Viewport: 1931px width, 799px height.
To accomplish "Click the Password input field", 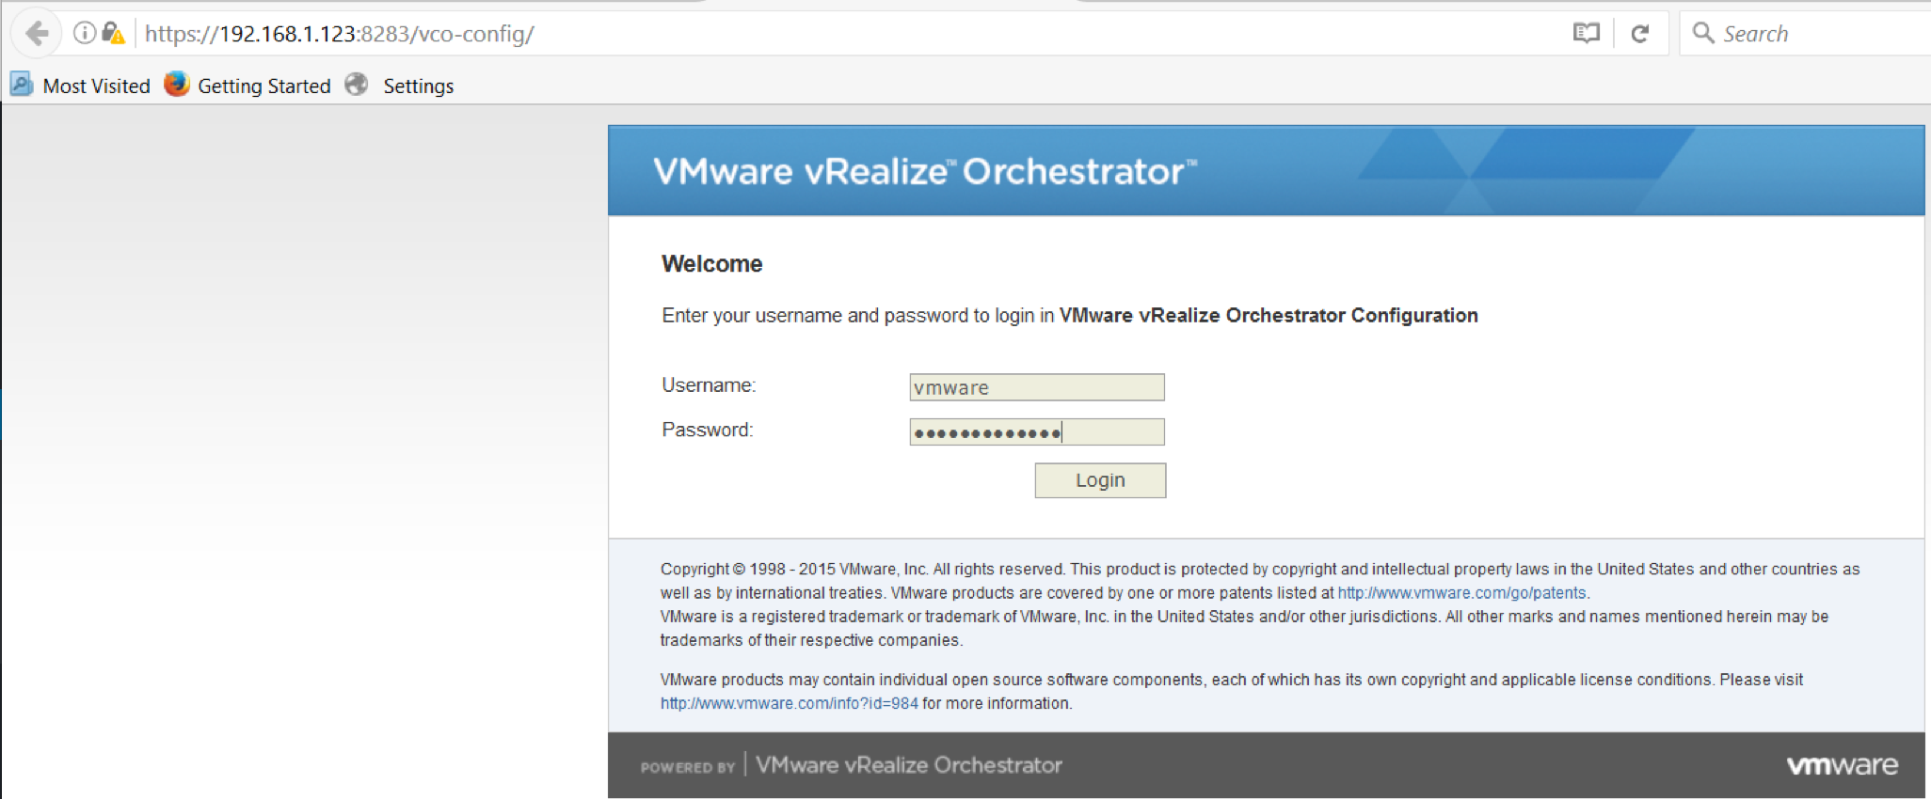I will 1037,432.
